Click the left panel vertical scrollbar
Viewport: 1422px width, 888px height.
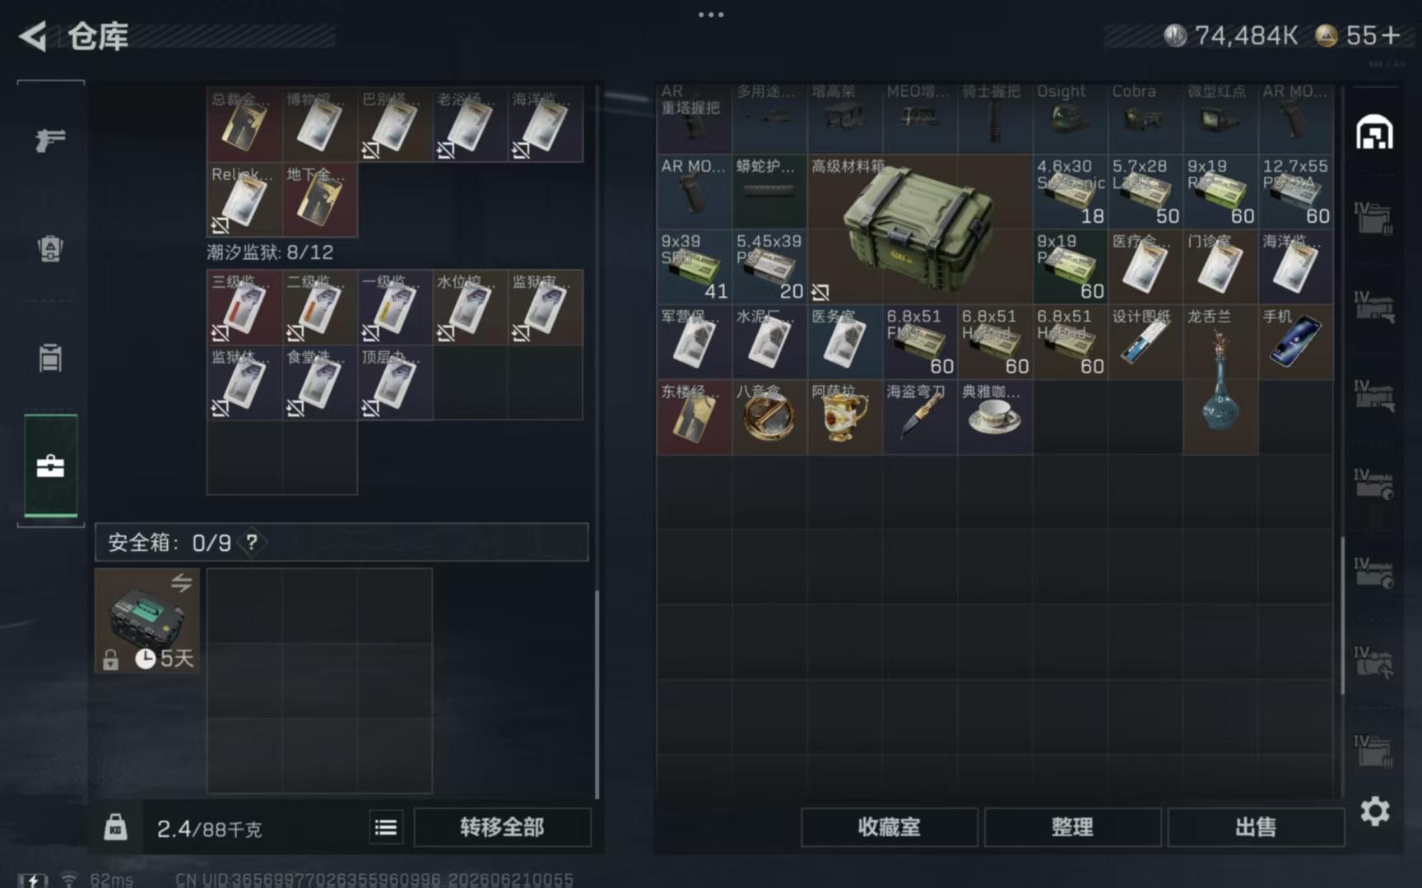coord(597,695)
